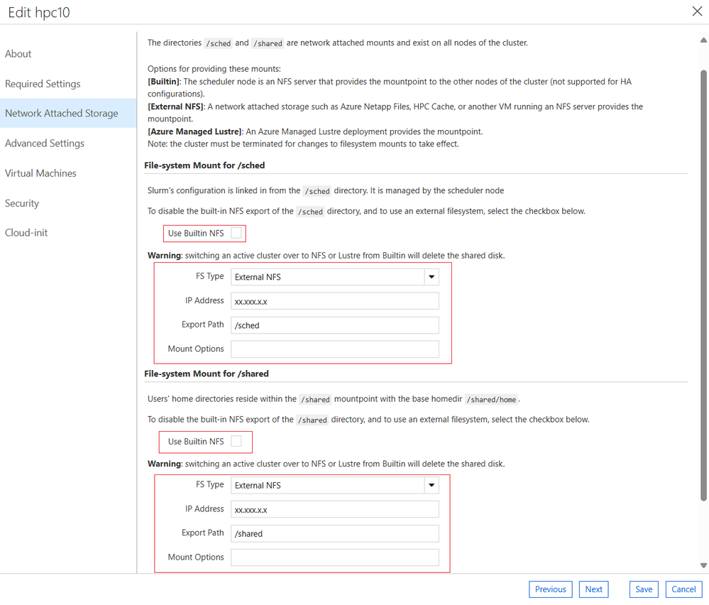Focus Mount Options field for /sched mount
The height and width of the screenshot is (605, 709).
tap(334, 349)
